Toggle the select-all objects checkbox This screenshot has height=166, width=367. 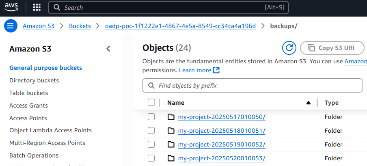[x=151, y=102]
